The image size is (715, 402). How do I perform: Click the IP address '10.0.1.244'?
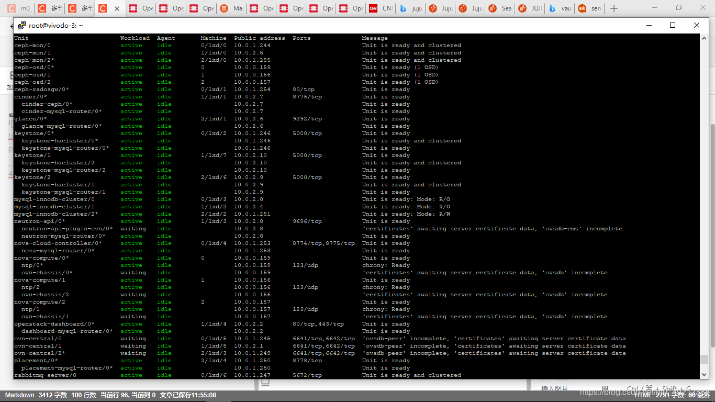(252, 46)
